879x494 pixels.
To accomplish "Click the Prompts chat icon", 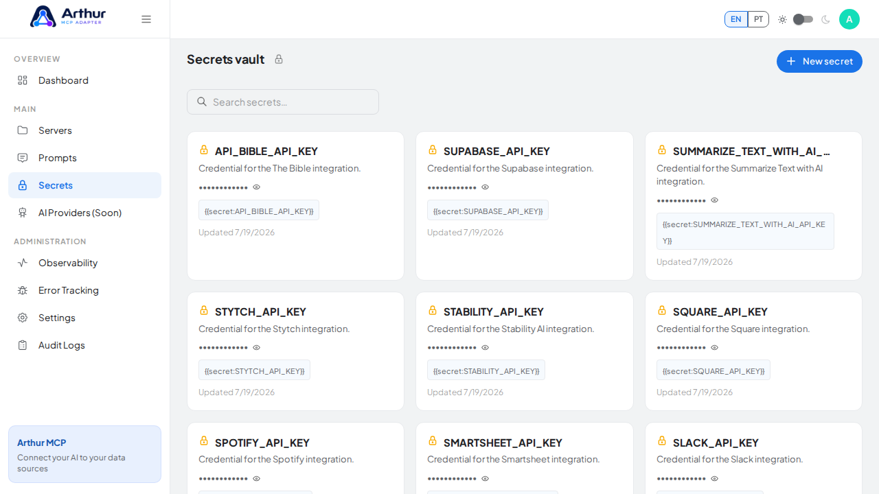I will click(23, 158).
